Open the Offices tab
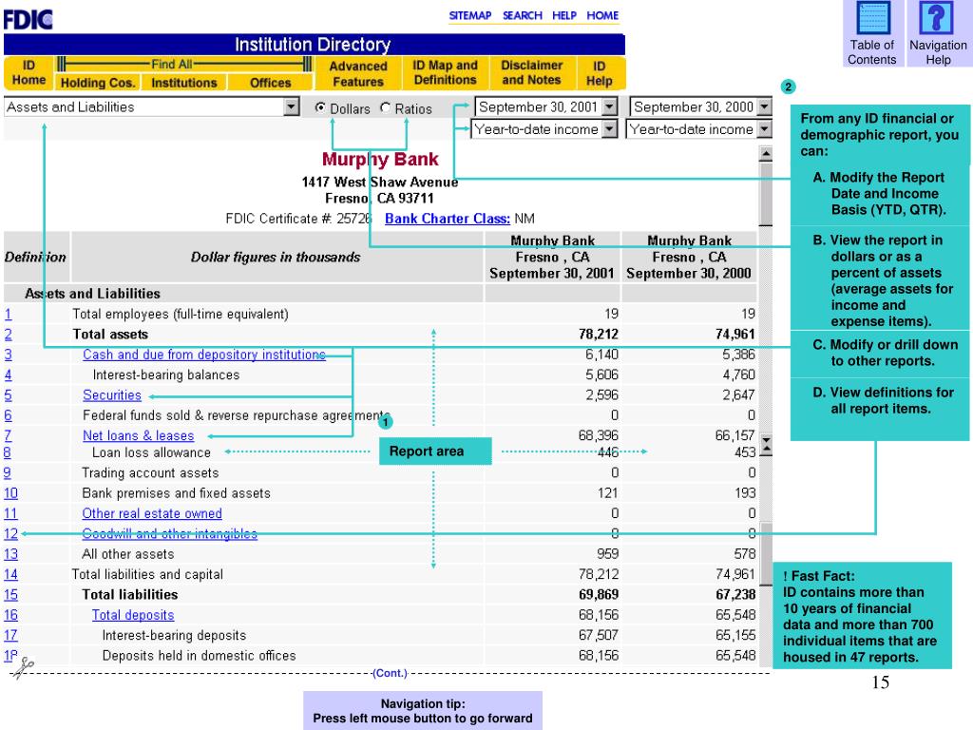The width and height of the screenshot is (973, 730). 270,83
